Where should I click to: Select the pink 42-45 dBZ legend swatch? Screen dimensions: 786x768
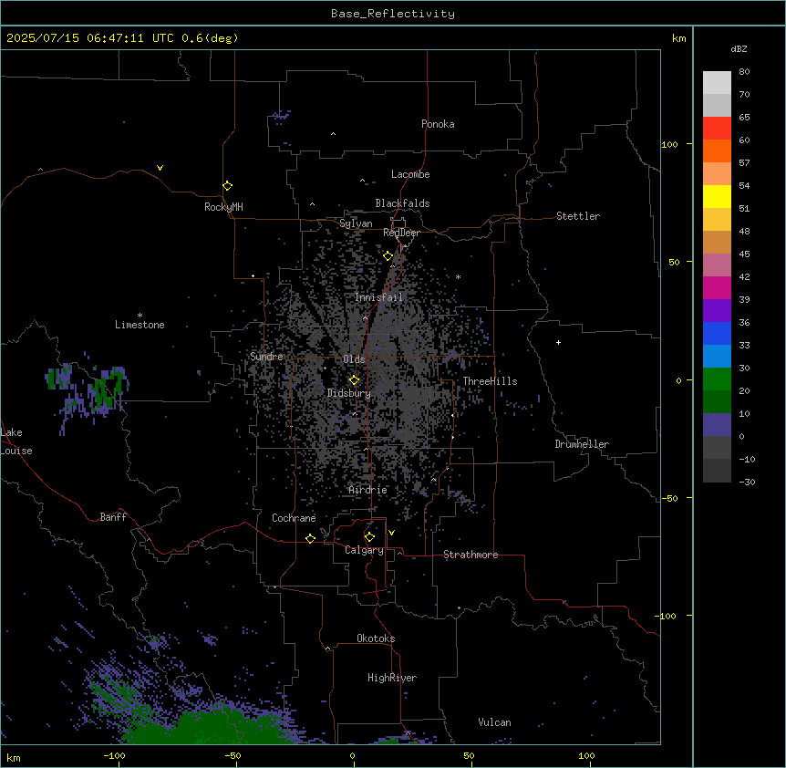(x=717, y=265)
